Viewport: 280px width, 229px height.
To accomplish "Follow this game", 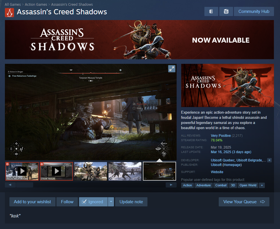I will pos(67,202).
